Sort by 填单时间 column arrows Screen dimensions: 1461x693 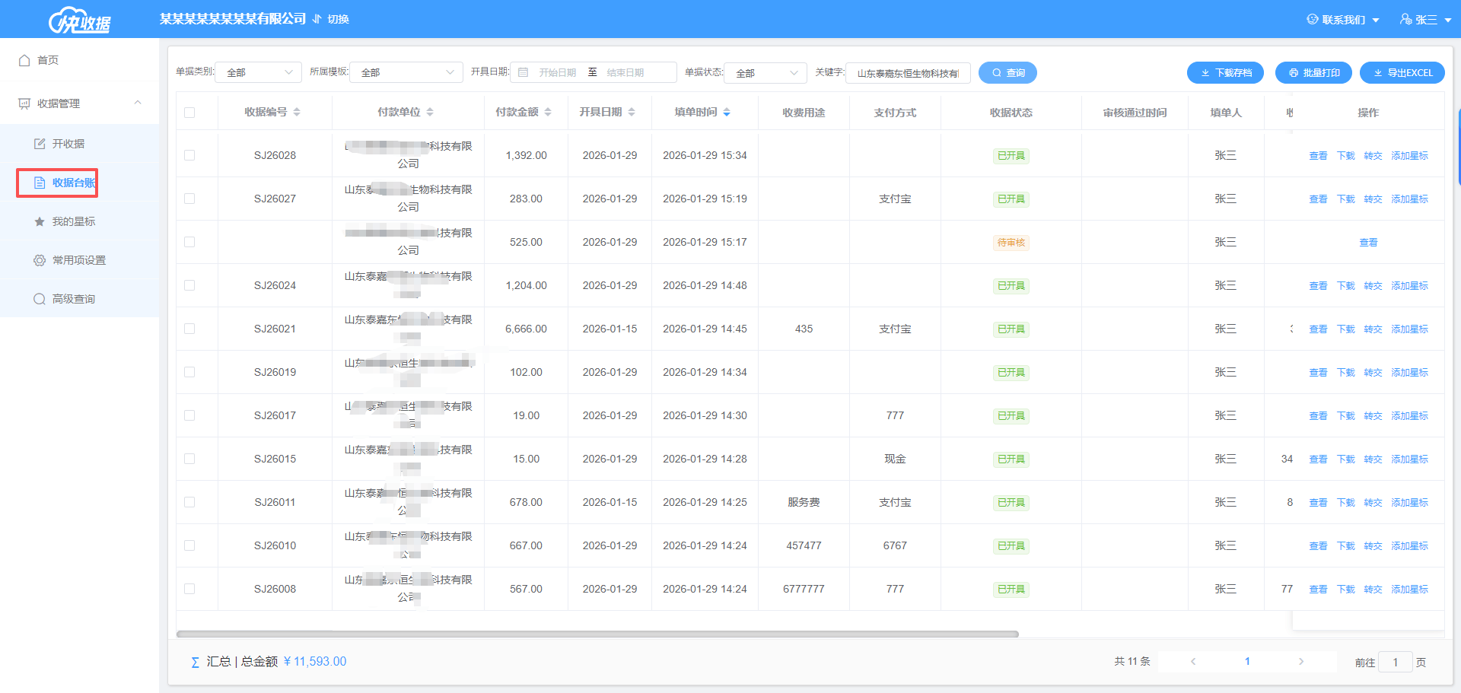[x=727, y=113]
